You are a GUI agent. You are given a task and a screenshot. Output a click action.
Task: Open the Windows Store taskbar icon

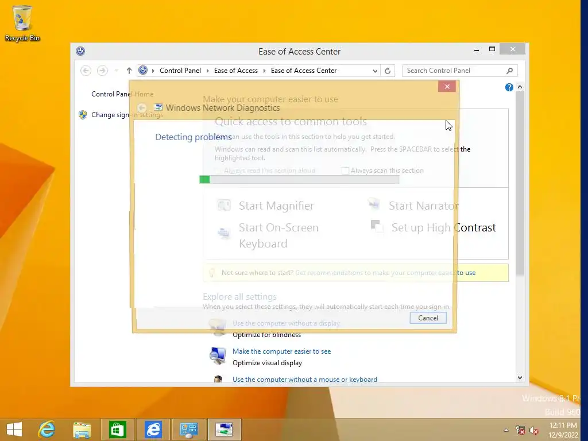(117, 430)
